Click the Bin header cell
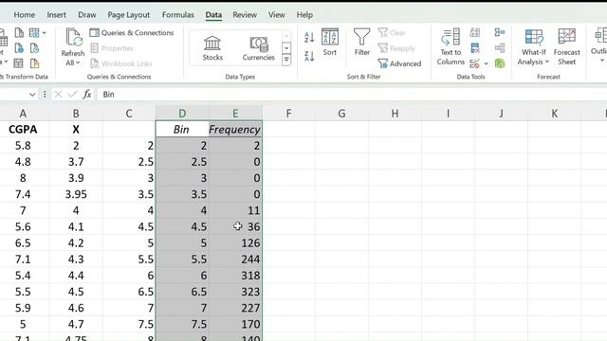 182,129
